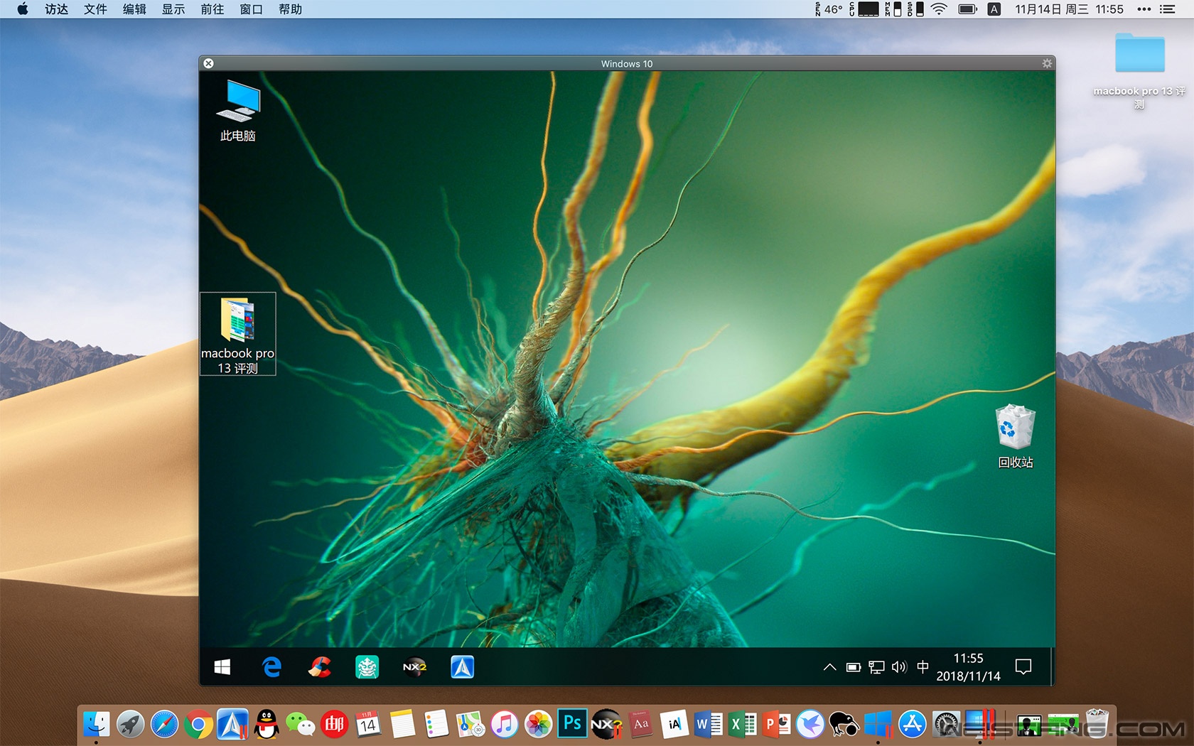Launch Google Chrome from the Dock
1194x746 pixels.
tap(198, 725)
